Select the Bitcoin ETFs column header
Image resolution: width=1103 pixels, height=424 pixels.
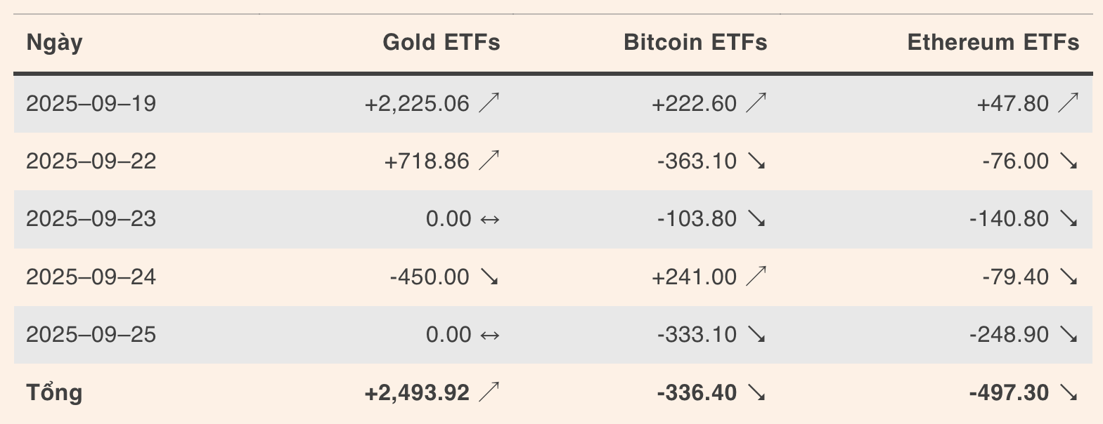(695, 42)
